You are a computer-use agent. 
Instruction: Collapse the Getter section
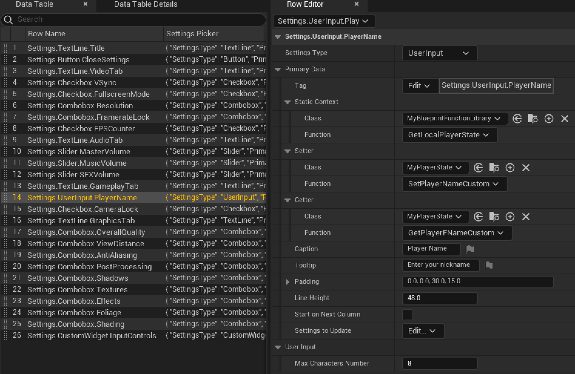tap(287, 200)
